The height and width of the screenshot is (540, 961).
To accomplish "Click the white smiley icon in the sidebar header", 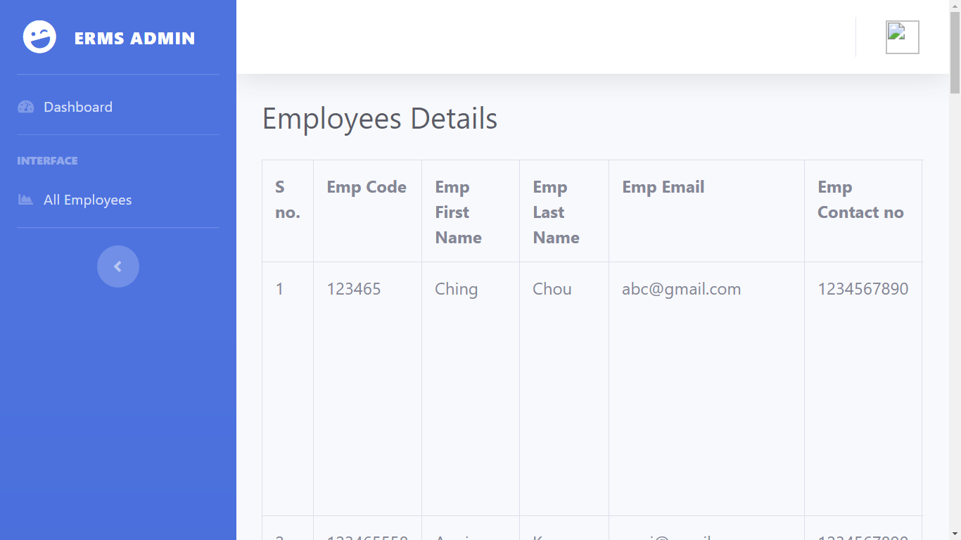I will pyautogui.click(x=39, y=37).
